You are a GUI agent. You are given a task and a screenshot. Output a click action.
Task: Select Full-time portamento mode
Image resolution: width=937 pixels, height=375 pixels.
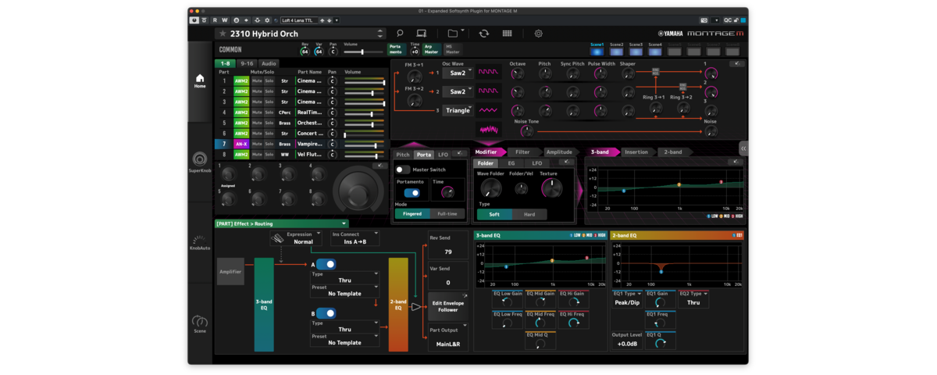[x=447, y=213]
